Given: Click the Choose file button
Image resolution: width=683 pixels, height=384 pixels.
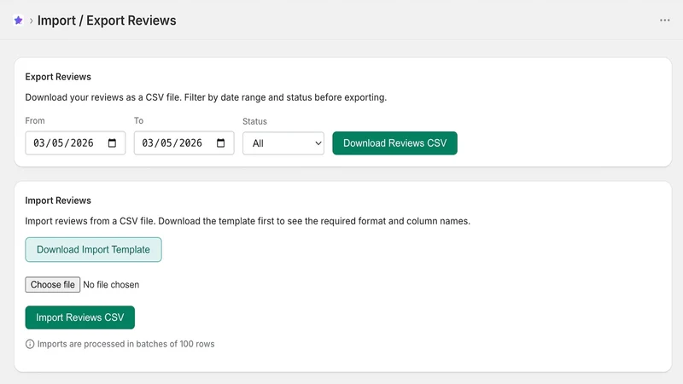Looking at the screenshot, I should [53, 285].
